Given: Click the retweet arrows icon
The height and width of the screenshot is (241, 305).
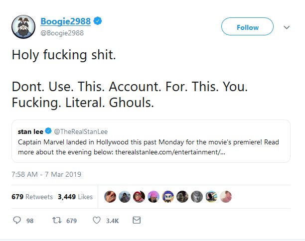Looking at the screenshot, I should click(x=55, y=220).
